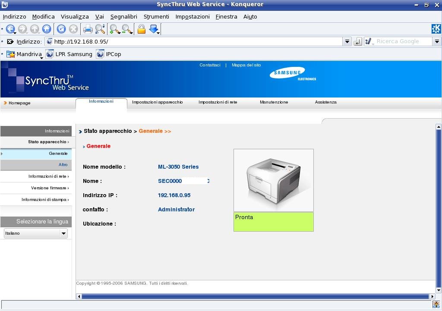Go to the Home page icon
Image resolution: width=442 pixels, height=311 pixels.
[47, 29]
